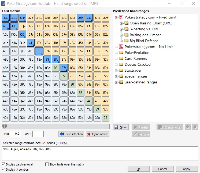Deselect the AKo hand cell
The image size is (200, 173).
tap(6, 26)
